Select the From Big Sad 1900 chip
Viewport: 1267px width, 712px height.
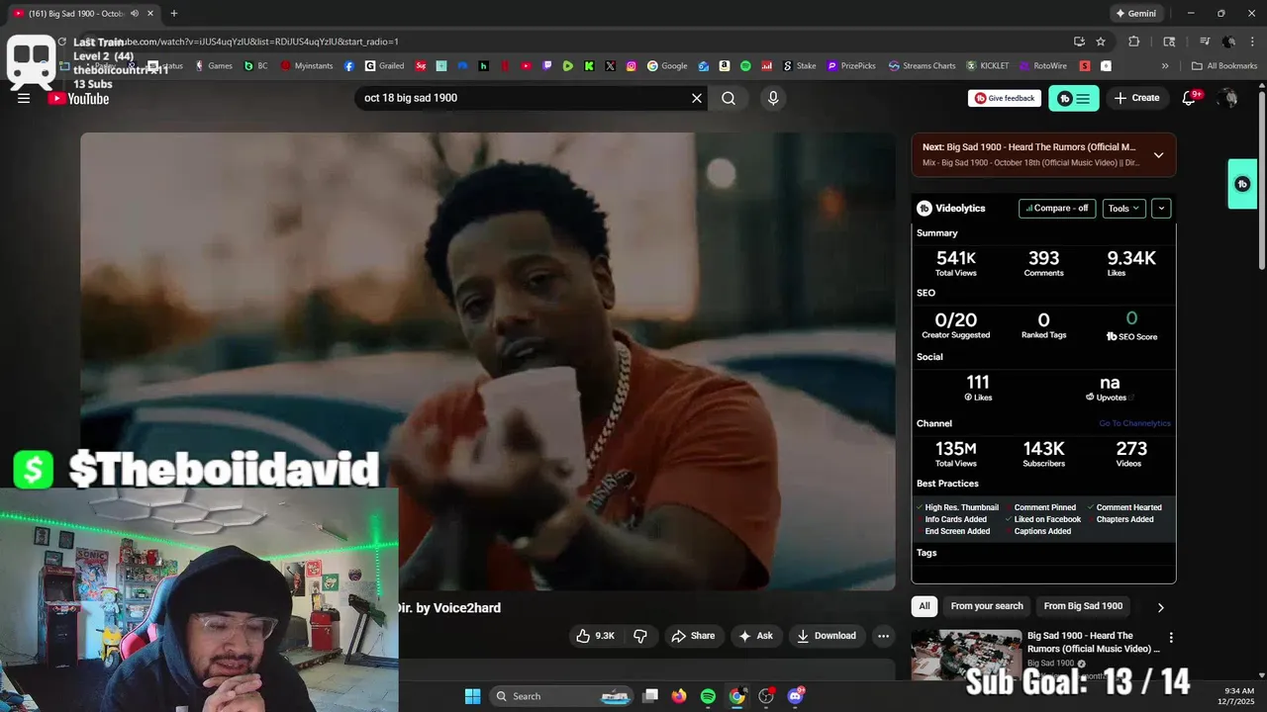pos(1083,606)
